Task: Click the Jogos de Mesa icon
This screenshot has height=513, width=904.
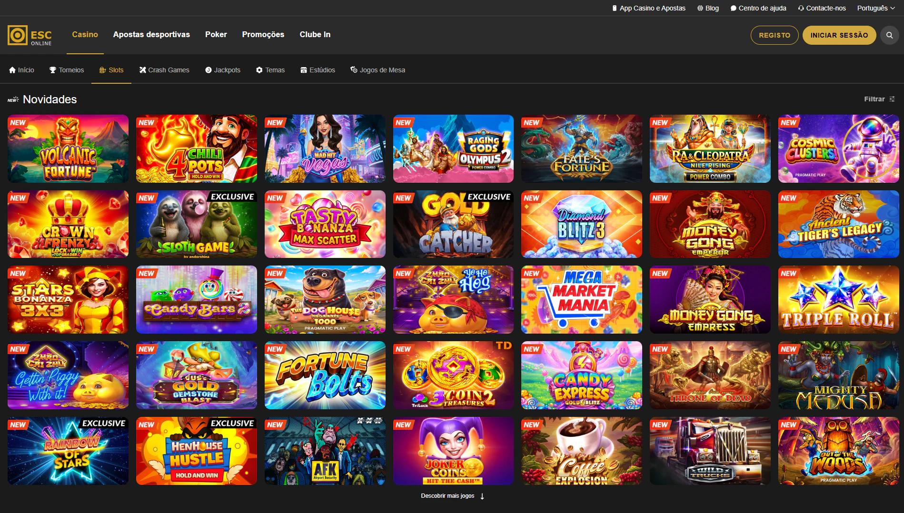Action: 354,69
